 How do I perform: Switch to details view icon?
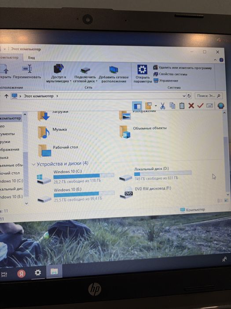coord(220,200)
